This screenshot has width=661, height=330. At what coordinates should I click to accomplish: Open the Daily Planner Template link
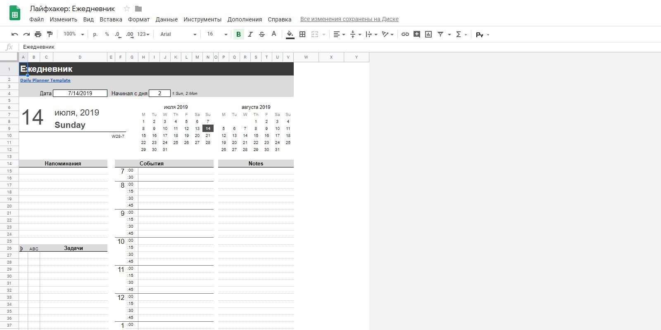[45, 80]
